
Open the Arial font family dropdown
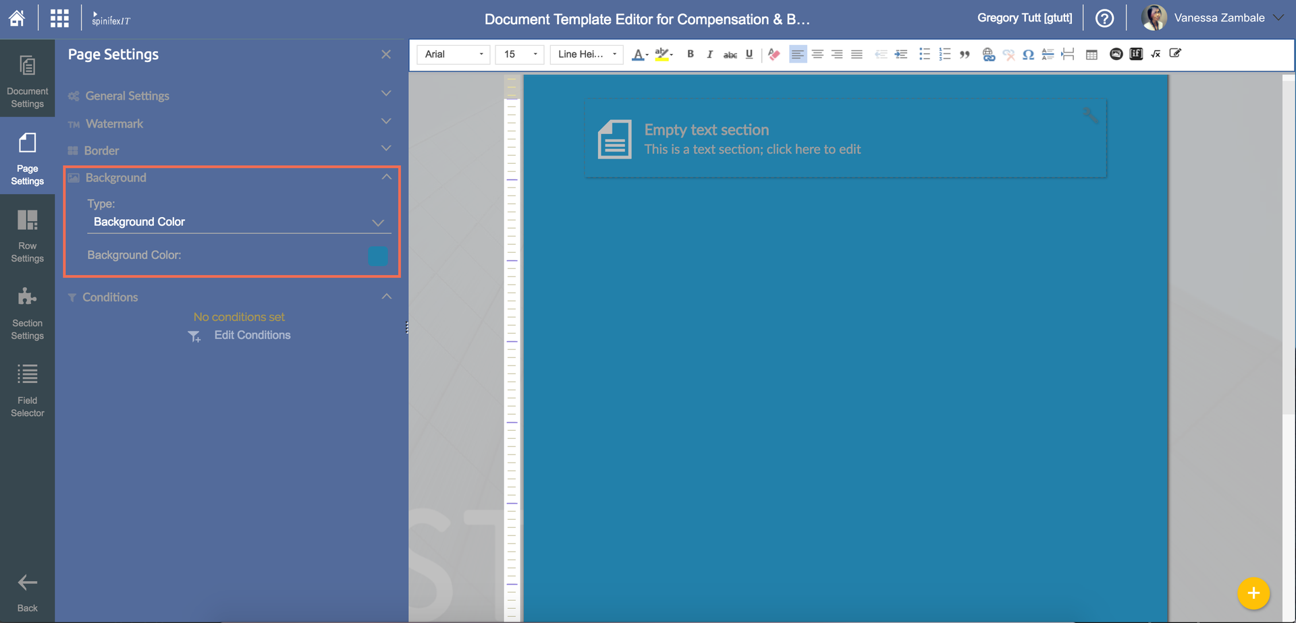[454, 54]
